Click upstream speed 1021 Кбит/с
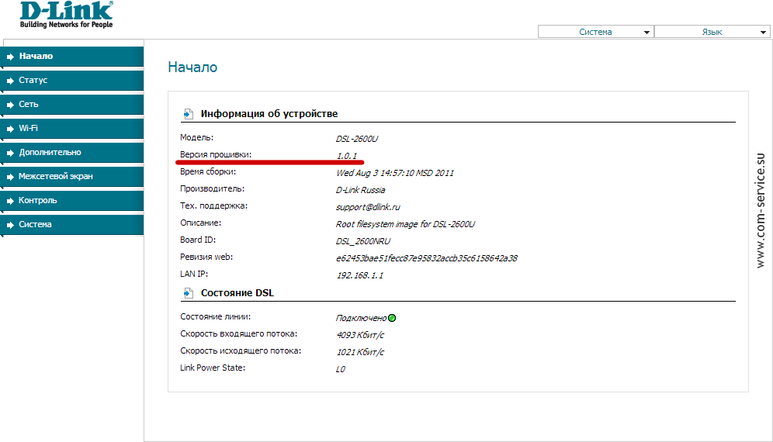The width and height of the screenshot is (773, 442). [x=360, y=352]
